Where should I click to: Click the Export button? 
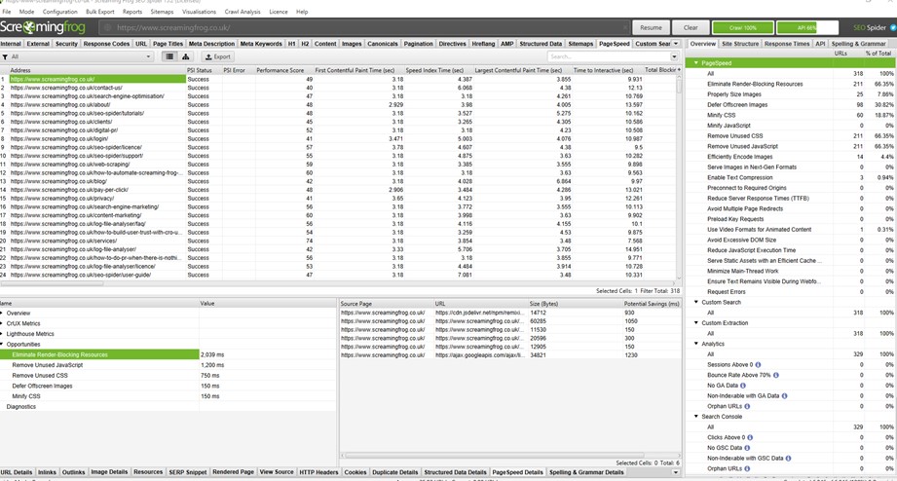[x=217, y=57]
